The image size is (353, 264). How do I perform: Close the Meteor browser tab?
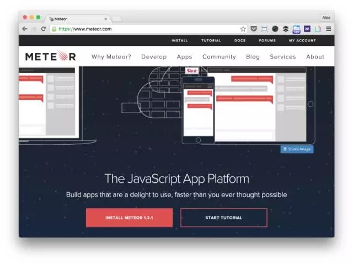click(x=105, y=19)
